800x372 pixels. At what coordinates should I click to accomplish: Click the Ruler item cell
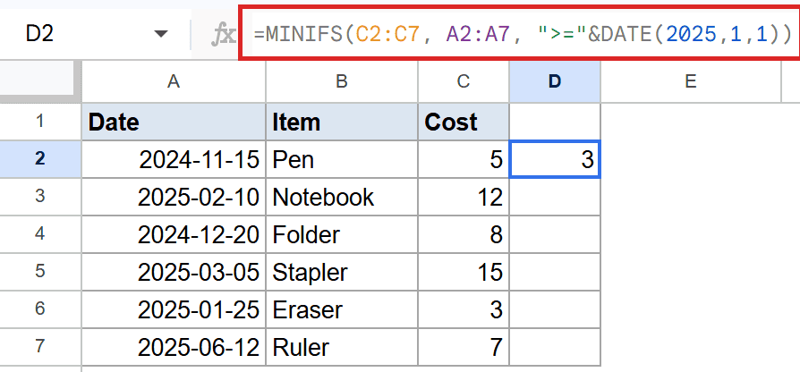pyautogui.click(x=341, y=347)
